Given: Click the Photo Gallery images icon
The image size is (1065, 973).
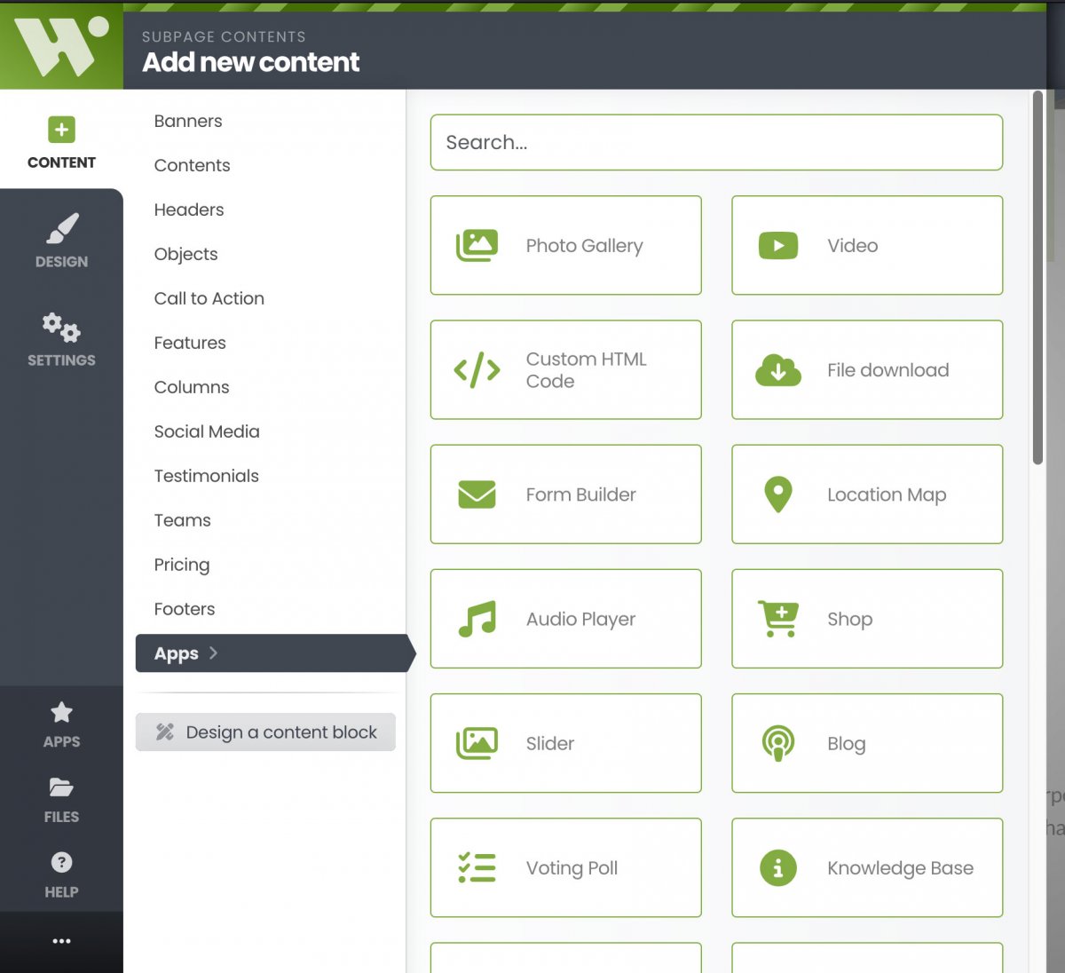Looking at the screenshot, I should pos(477,245).
